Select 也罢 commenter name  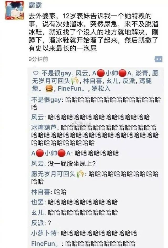pos(37,202)
